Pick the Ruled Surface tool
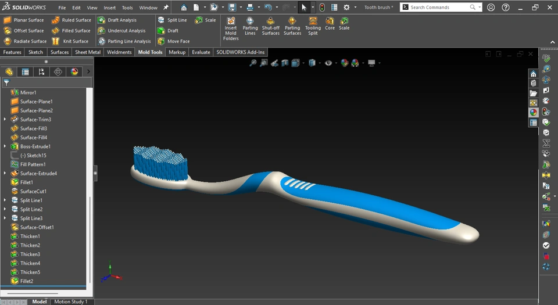 (x=71, y=20)
